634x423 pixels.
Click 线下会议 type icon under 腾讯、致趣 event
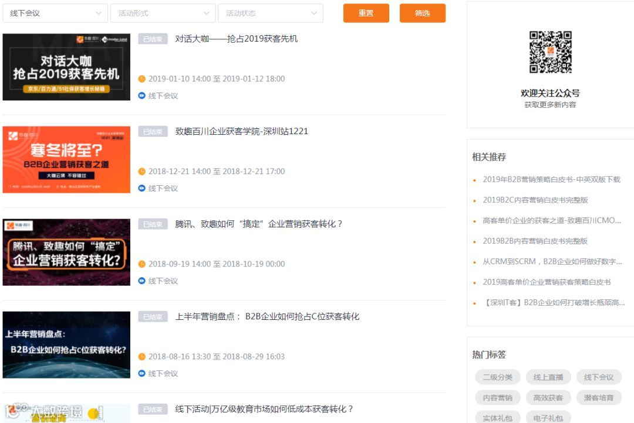point(141,281)
